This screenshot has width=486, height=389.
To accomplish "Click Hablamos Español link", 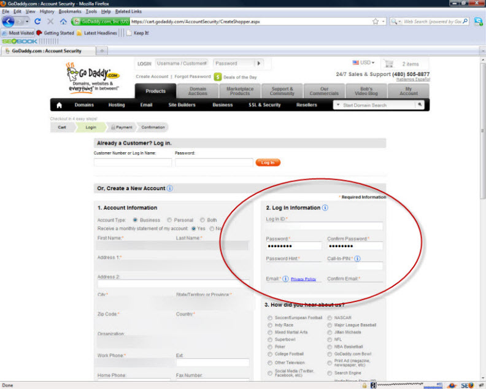I will point(413,80).
